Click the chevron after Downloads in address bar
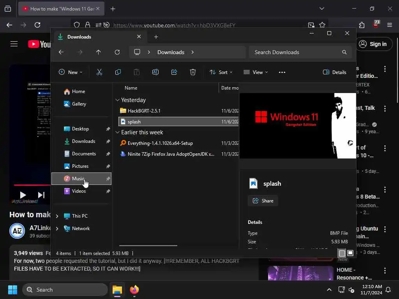This screenshot has width=399, height=299. pyautogui.click(x=192, y=52)
